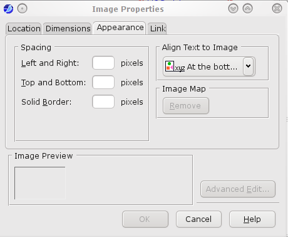288x237 pixels.
Task: Click the Left and Right spacing field
Action: tap(103, 63)
